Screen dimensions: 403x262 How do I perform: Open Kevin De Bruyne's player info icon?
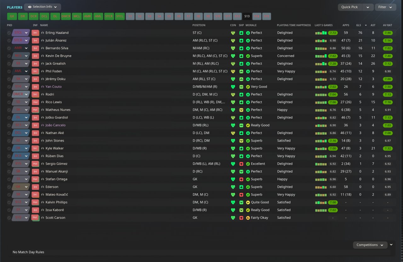[x=43, y=56]
